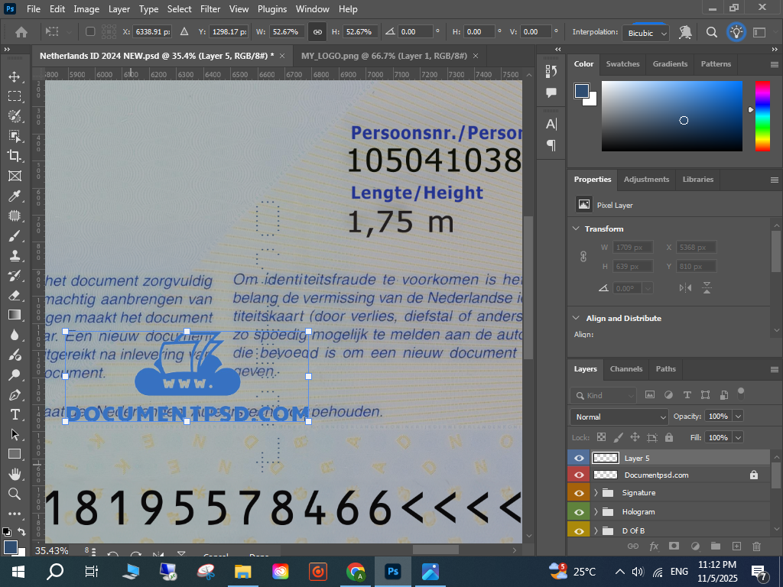Switch to the Channels tab

point(625,368)
